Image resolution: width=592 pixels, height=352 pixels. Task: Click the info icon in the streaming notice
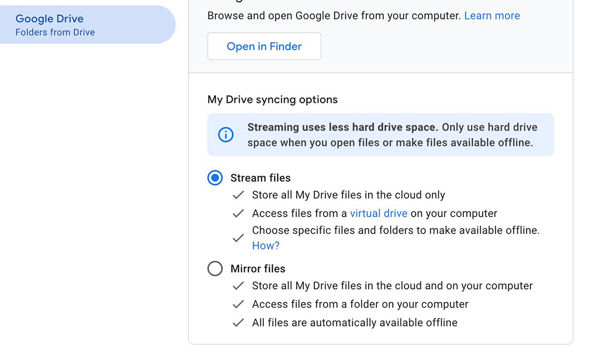(225, 134)
